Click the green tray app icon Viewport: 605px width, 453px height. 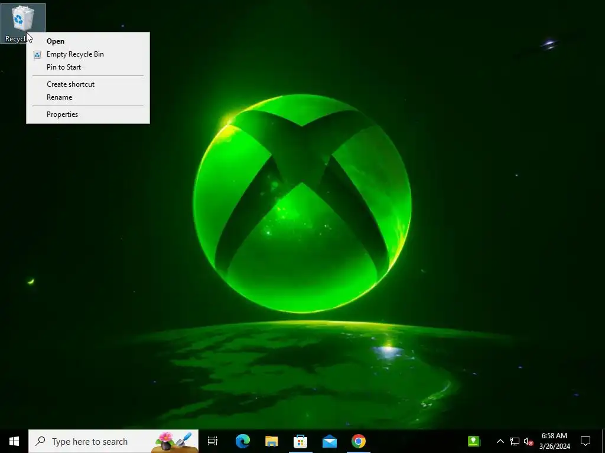[x=474, y=441]
